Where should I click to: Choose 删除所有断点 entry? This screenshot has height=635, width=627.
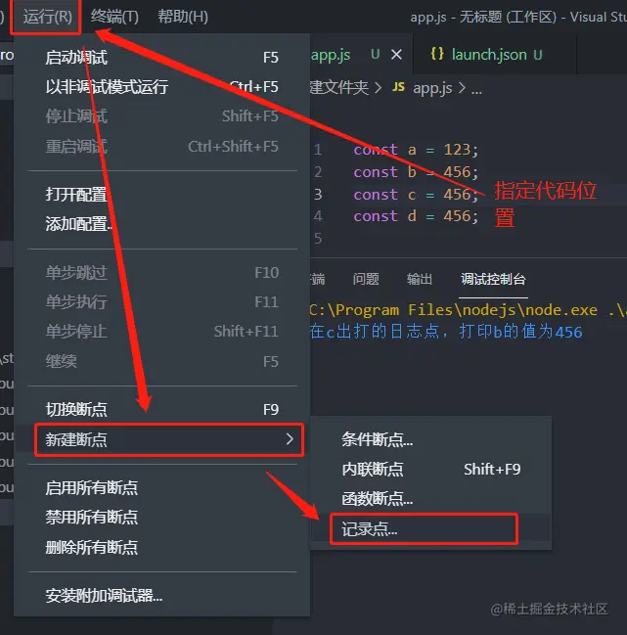pos(162,547)
